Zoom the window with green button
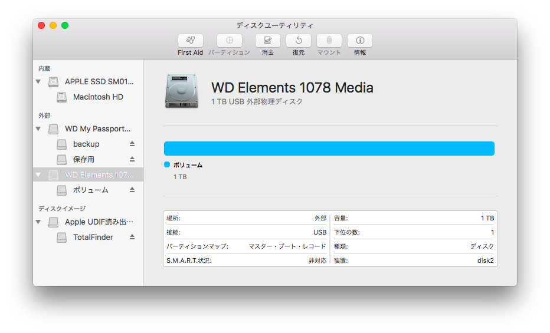Viewport: 550px width, 333px height. [65, 25]
